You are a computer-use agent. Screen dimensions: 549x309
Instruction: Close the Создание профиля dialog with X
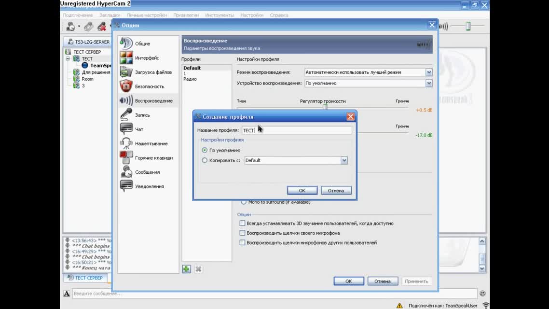350,117
